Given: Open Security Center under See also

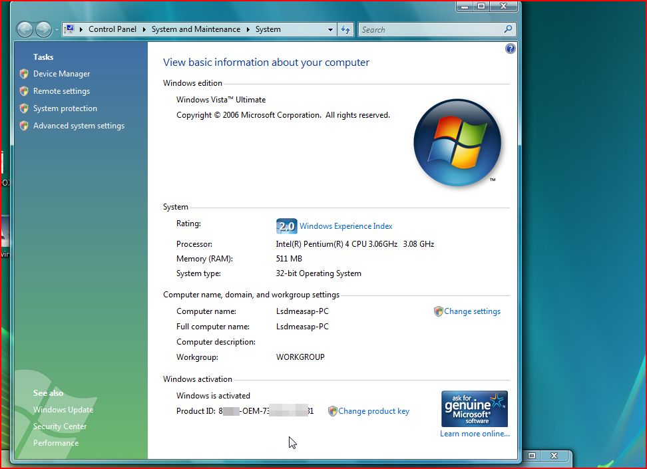Looking at the screenshot, I should 60,426.
